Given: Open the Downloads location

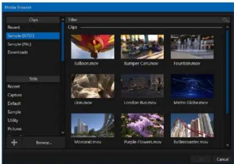Looking at the screenshot, I should pos(33,52).
